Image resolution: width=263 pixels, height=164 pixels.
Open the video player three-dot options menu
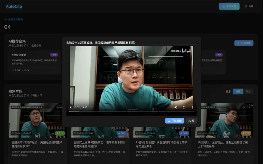[x=193, y=107]
